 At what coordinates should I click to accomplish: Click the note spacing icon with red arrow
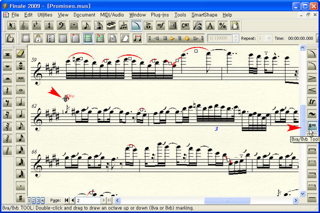137,38
